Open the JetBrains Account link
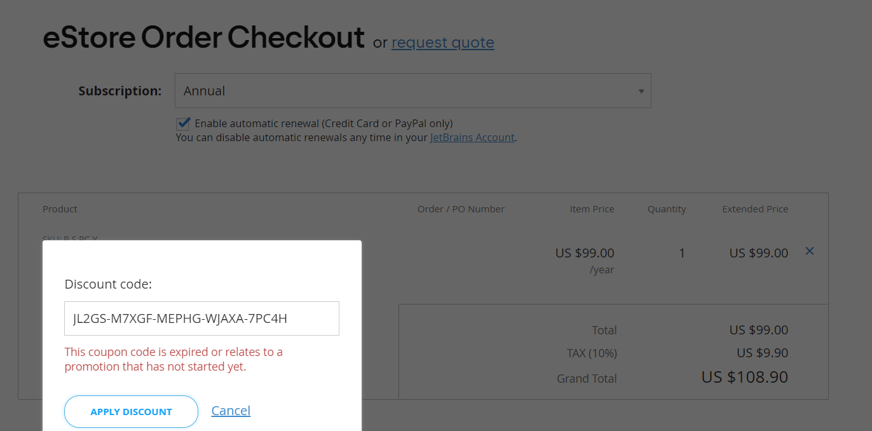The height and width of the screenshot is (431, 872). [x=472, y=137]
